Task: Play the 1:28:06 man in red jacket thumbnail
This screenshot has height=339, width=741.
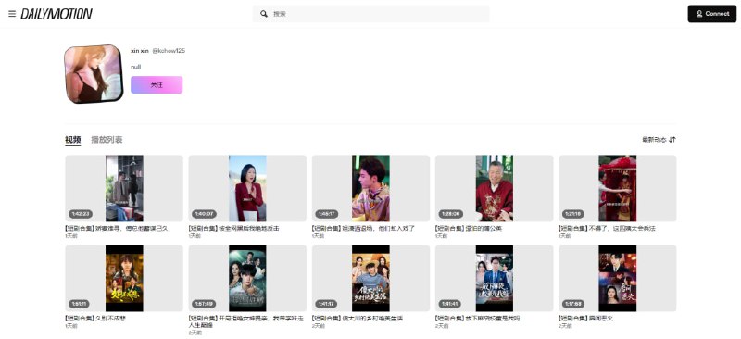Action: click(x=495, y=188)
